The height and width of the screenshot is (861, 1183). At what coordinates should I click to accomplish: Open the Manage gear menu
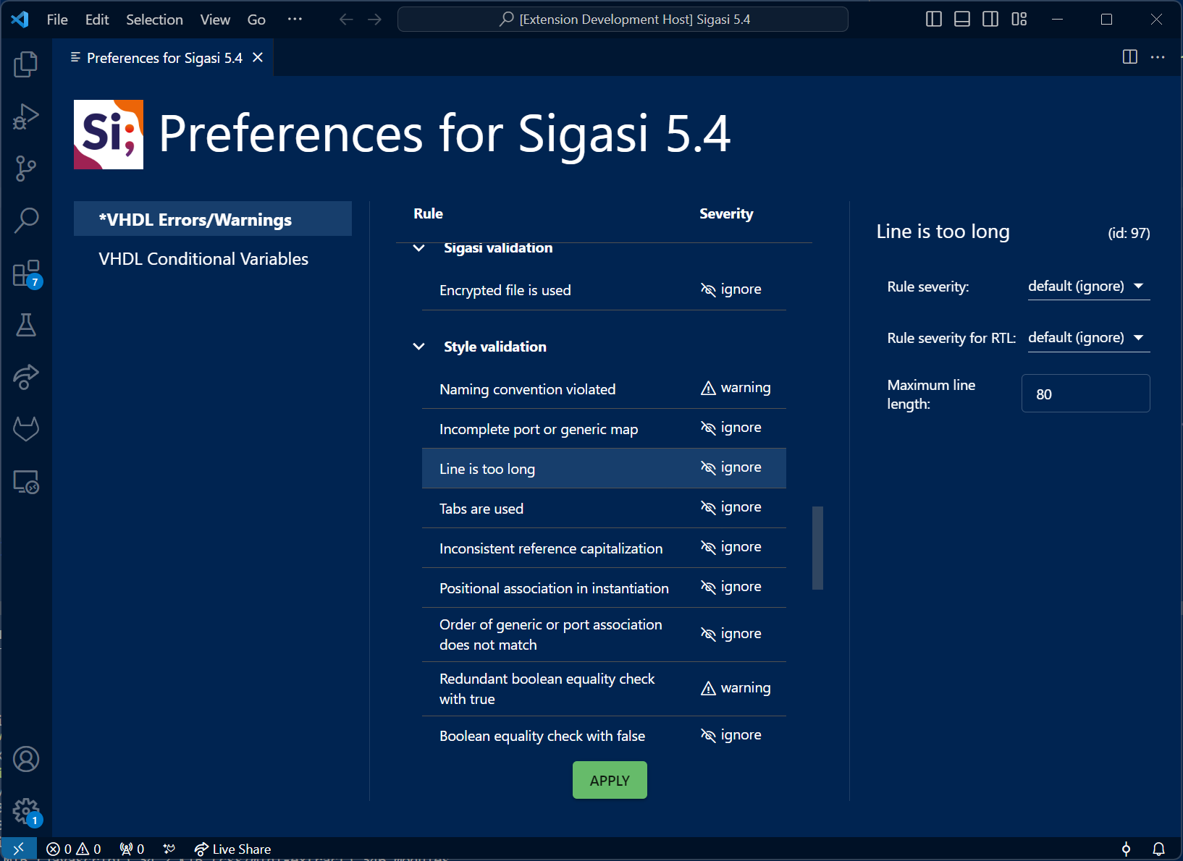click(x=26, y=811)
